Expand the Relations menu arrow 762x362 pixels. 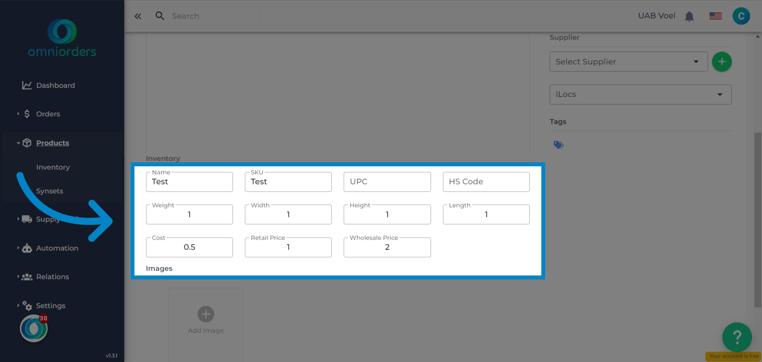coord(18,277)
